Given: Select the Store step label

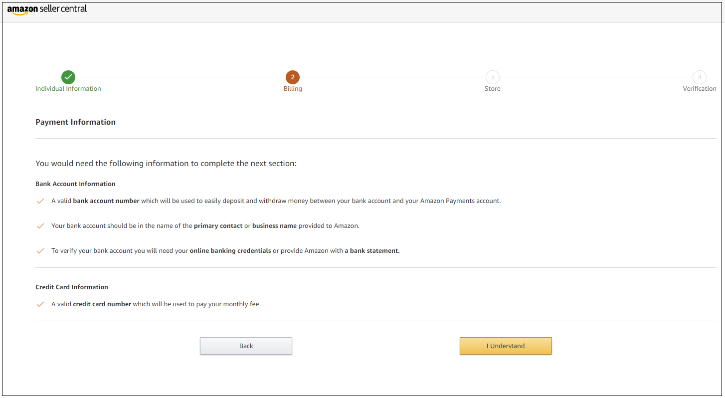Looking at the screenshot, I should tap(493, 89).
